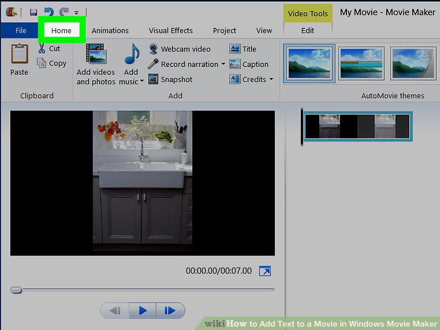Open the Visual Effects tab
Viewport: 440px width, 330px height.
170,30
